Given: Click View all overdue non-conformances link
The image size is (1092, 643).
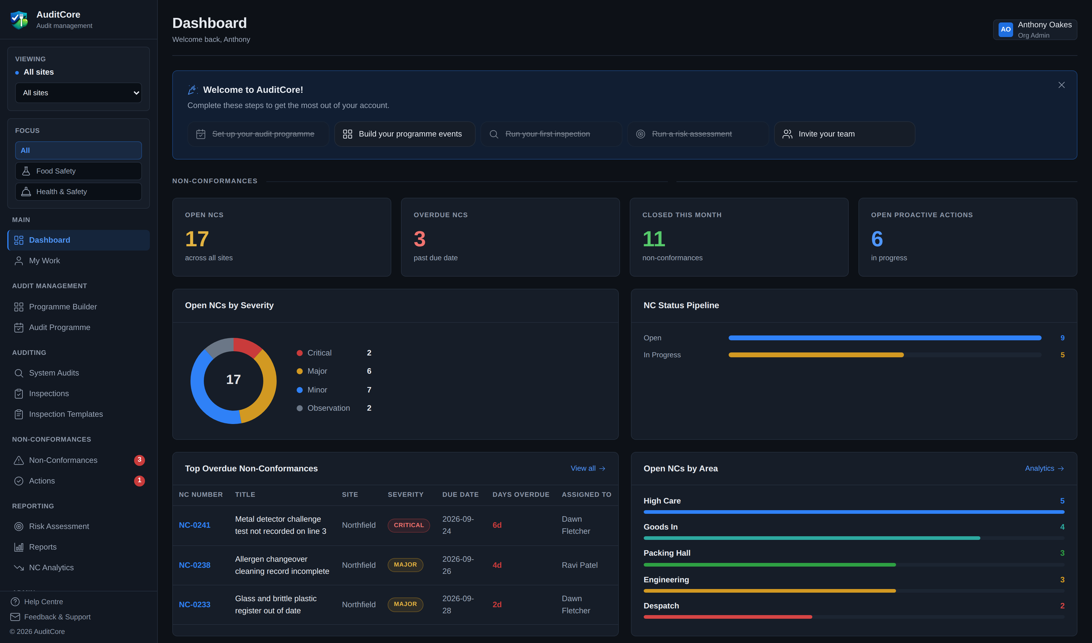Looking at the screenshot, I should [x=588, y=469].
